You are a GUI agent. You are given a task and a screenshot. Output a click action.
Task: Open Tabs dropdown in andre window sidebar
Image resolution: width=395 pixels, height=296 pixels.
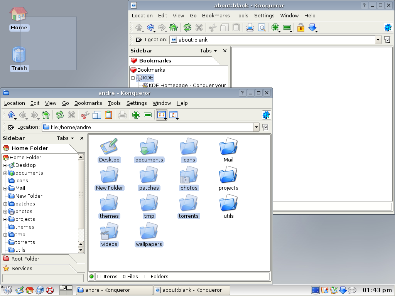tap(65, 138)
